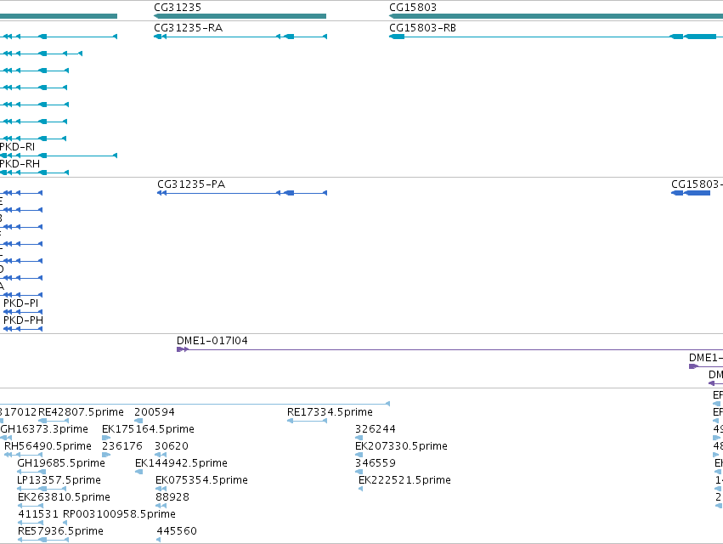Select the CG15803 gene bar
Screen dimensions: 723x544
click(x=556, y=16)
